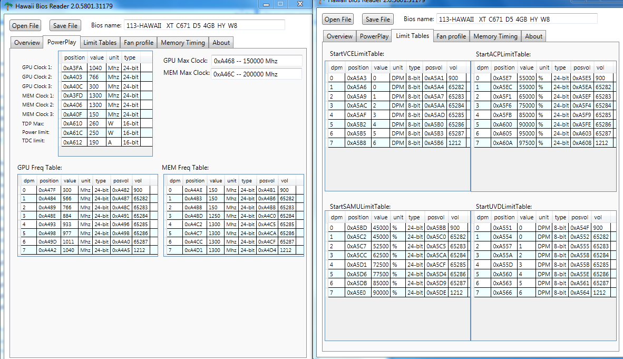Close the left Hawaii Bios Reader window

300,4
